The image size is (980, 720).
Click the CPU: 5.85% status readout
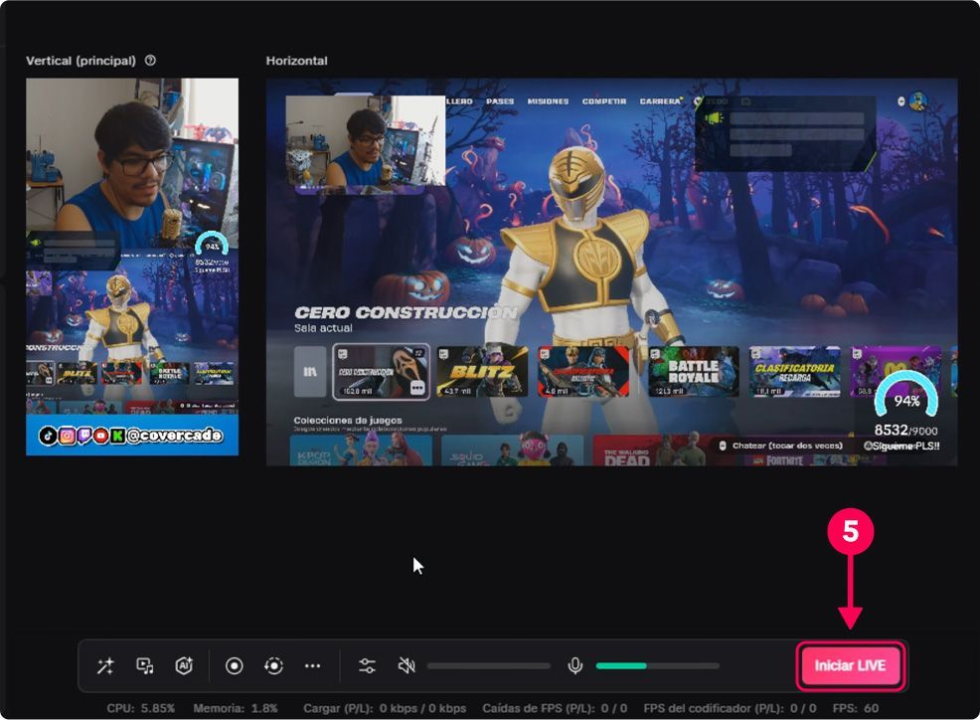click(x=140, y=708)
